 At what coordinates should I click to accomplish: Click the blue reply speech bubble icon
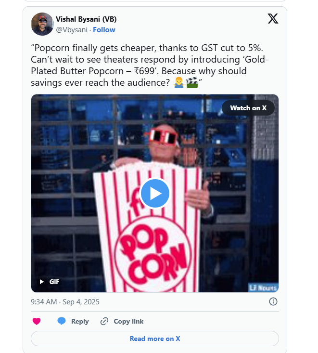62,321
